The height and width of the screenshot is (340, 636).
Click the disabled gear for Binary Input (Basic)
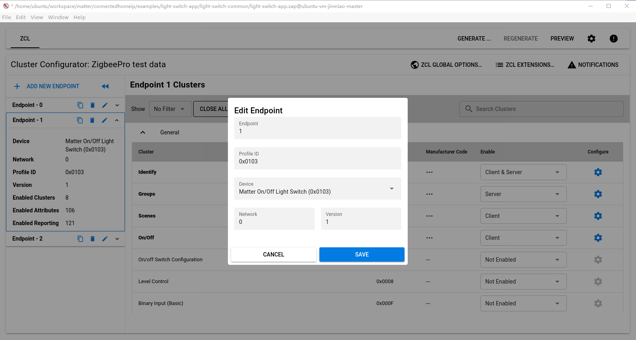coord(598,303)
